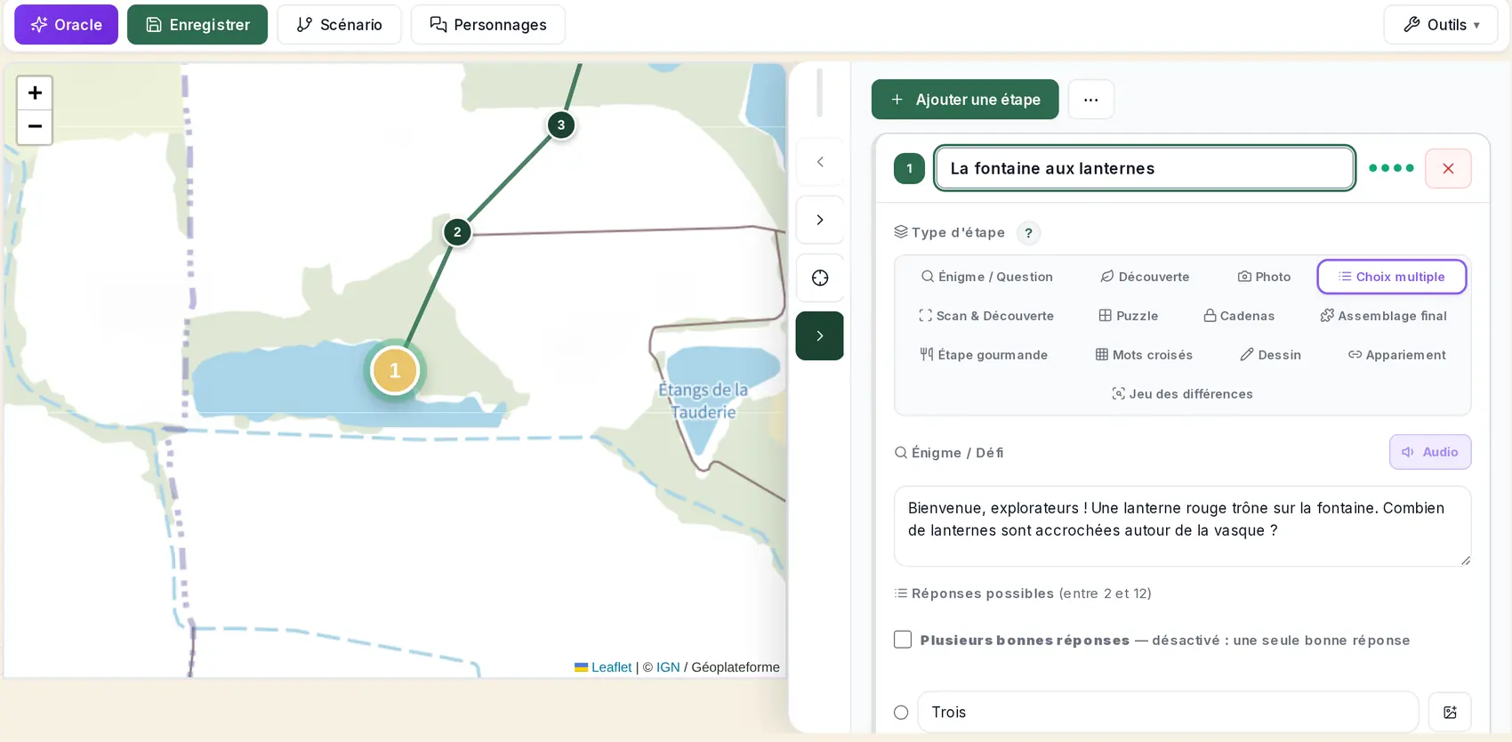Choose the Découverte step type
The width and height of the screenshot is (1512, 742).
click(1145, 277)
